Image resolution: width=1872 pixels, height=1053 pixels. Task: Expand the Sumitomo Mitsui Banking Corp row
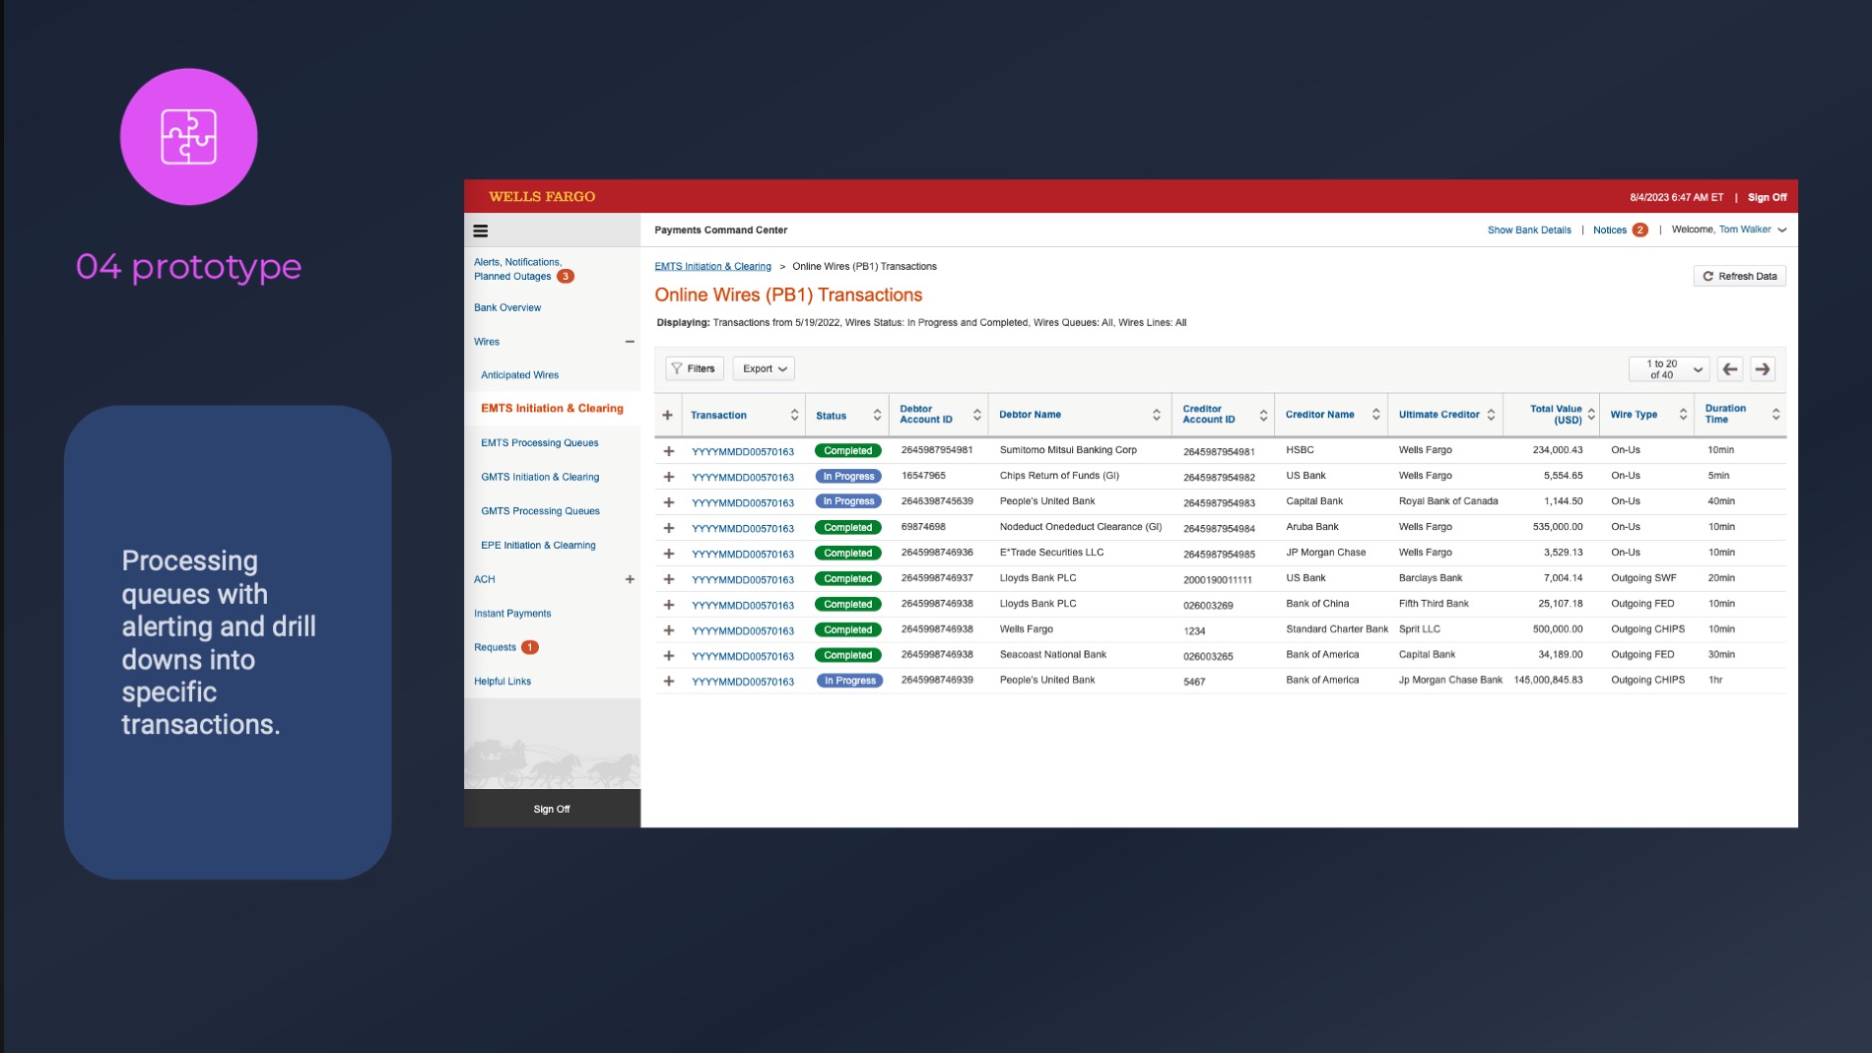point(669,452)
